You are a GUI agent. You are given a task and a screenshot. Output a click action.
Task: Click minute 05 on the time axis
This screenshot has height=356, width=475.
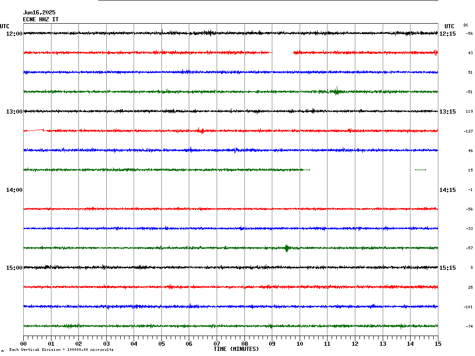[161, 344]
